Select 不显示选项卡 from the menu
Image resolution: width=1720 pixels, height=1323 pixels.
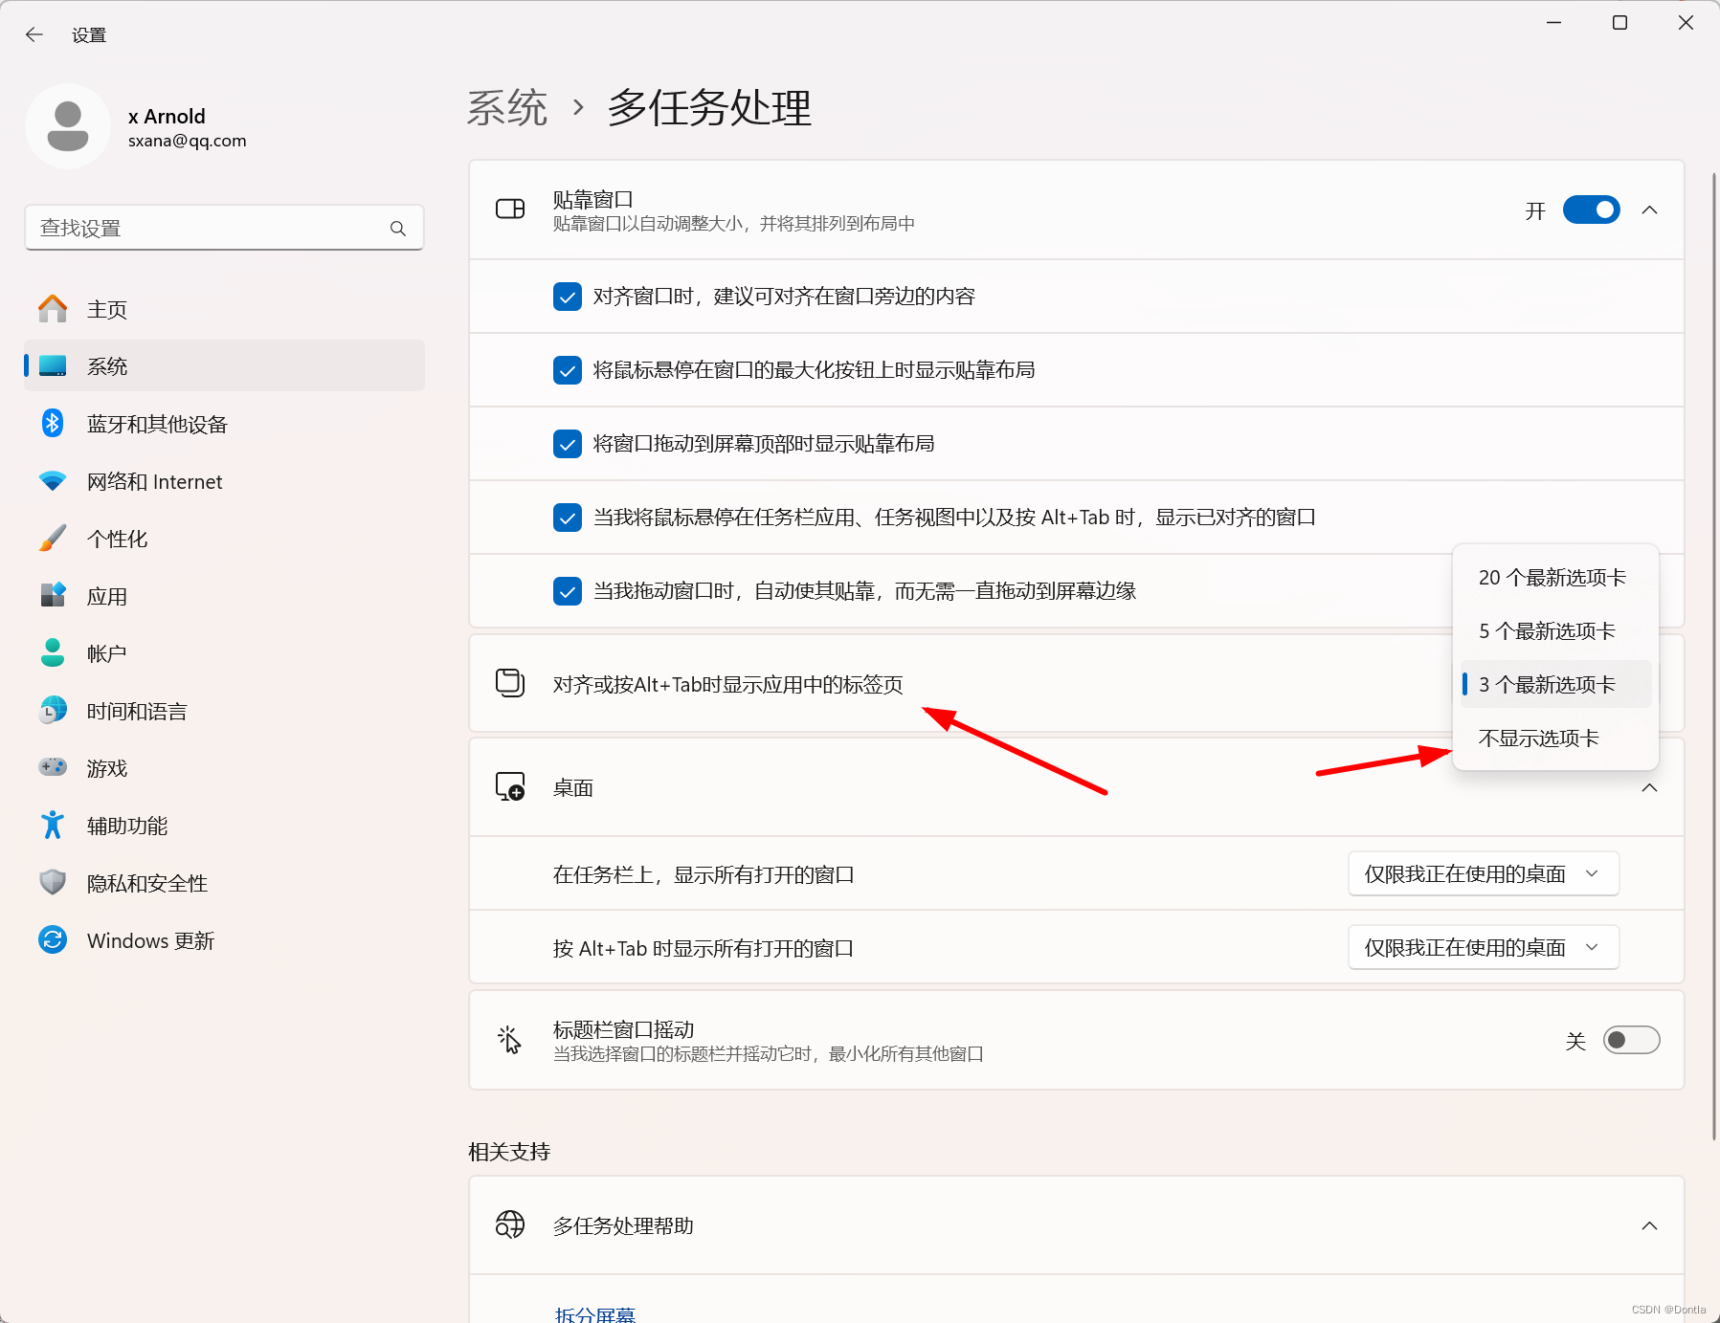pyautogui.click(x=1538, y=738)
